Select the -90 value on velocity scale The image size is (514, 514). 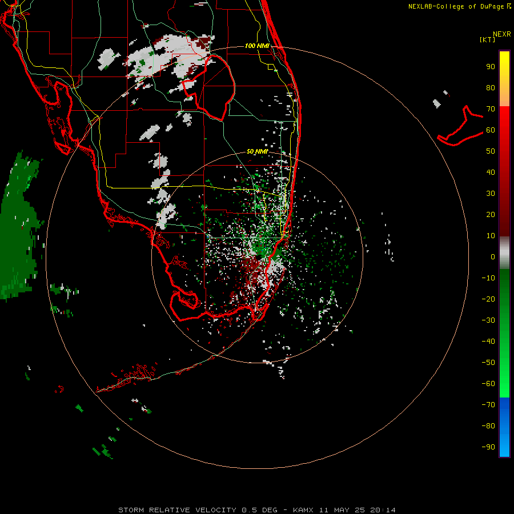pyautogui.click(x=488, y=447)
